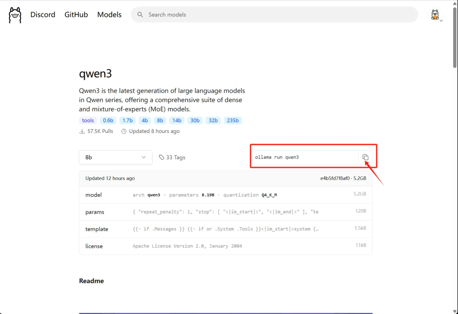This screenshot has height=314, width=458.
Task: Select the 235b size tag
Action: [233, 120]
